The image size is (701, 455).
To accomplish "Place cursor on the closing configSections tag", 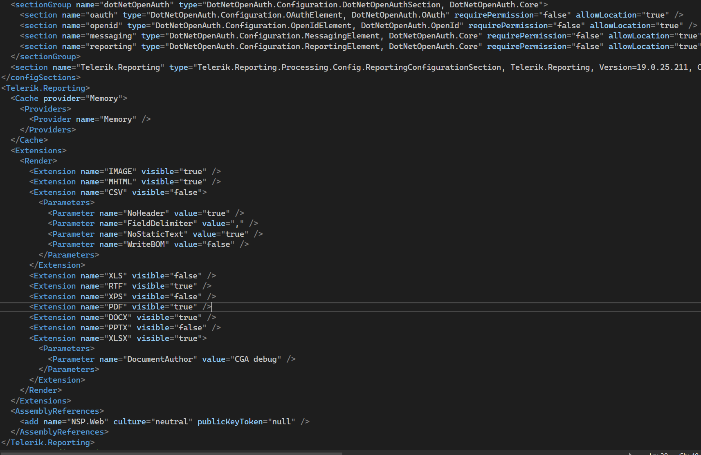I will tap(41, 77).
